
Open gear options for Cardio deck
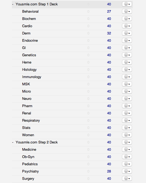pos(127,26)
